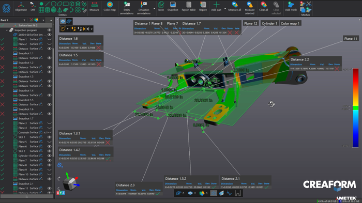Open the DRF datum reference tool

(33, 7)
